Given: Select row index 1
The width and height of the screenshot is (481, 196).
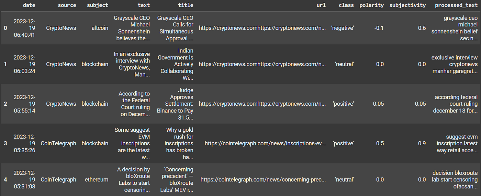Looking at the screenshot, I should [5, 64].
